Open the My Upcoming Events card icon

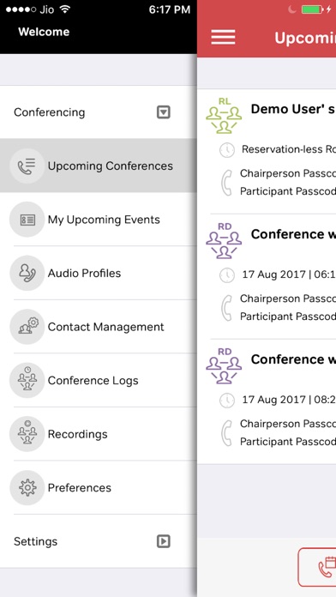coord(27,220)
